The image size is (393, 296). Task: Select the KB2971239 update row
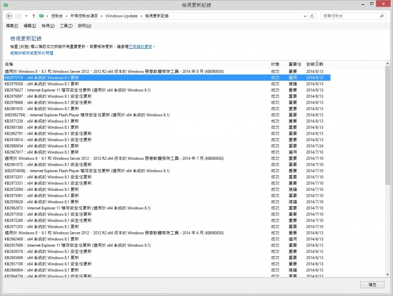click(167, 121)
